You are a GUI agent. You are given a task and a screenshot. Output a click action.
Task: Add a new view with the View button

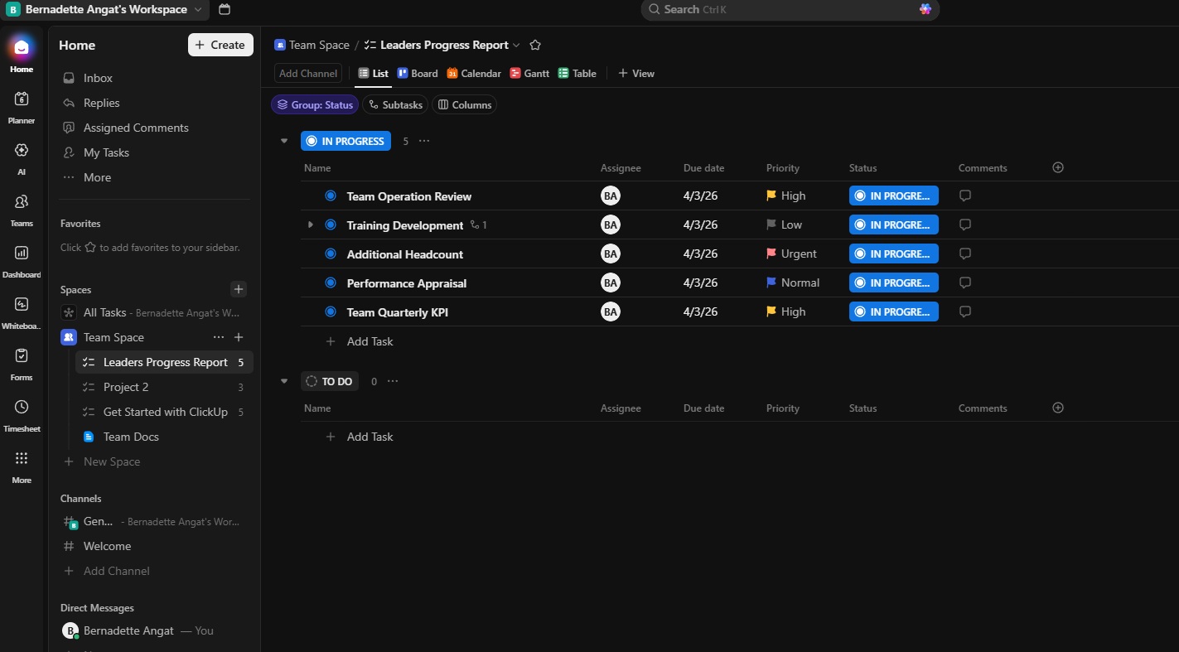[x=636, y=74]
